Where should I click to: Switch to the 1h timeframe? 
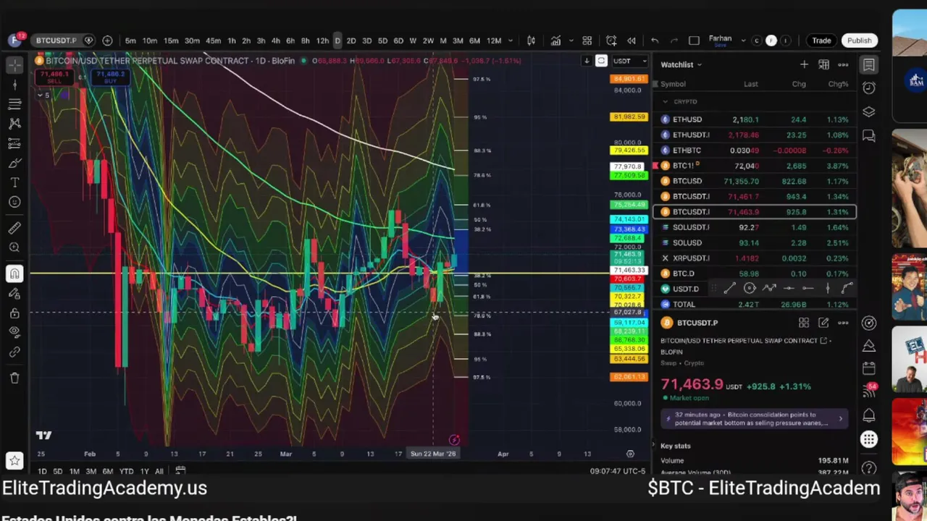[231, 41]
